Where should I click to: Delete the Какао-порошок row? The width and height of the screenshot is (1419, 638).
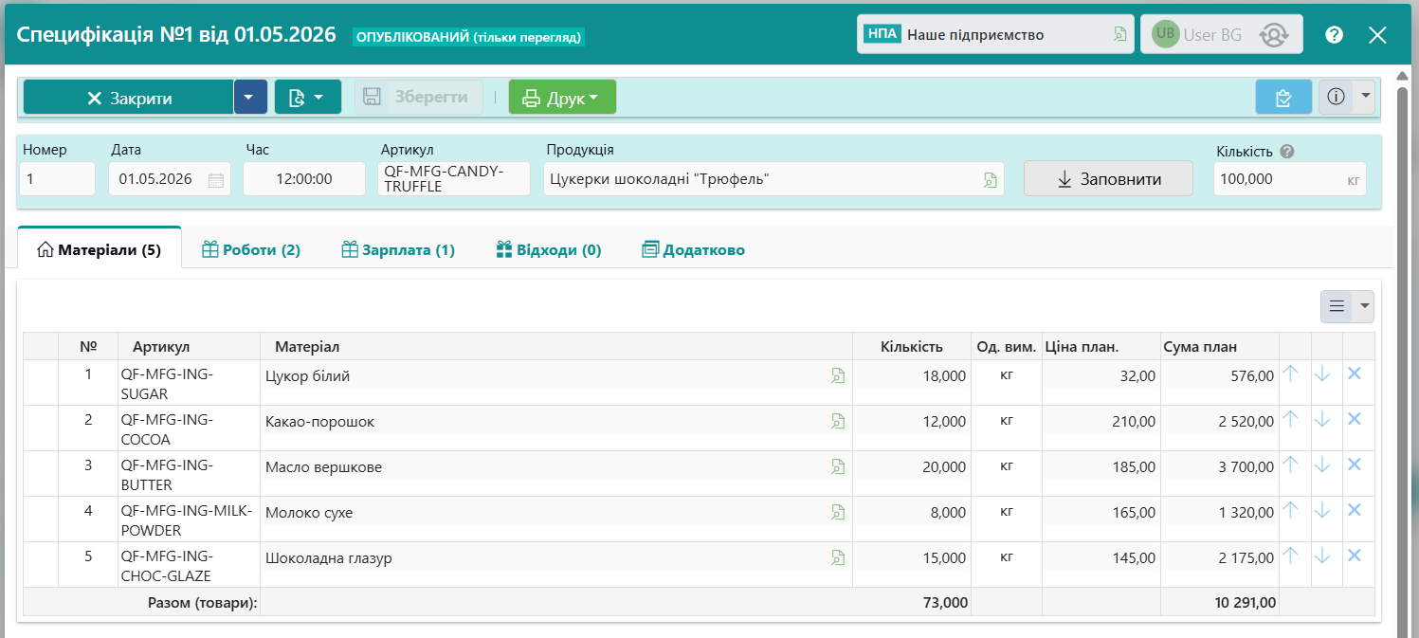(1355, 419)
